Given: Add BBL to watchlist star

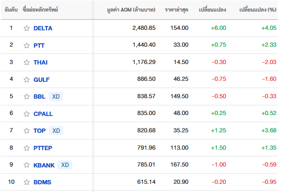Looking at the screenshot, I should (27, 96).
